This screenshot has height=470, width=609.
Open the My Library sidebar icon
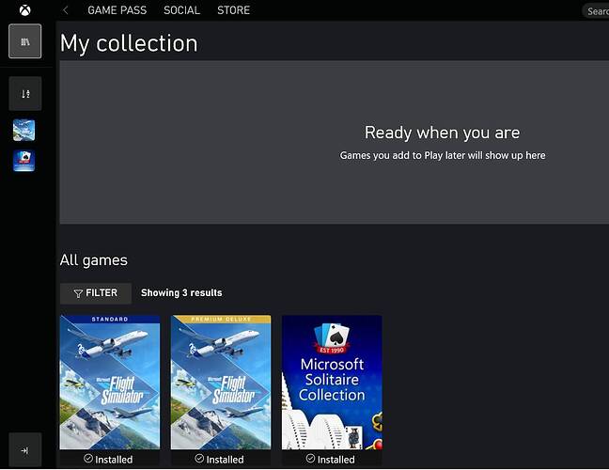click(x=24, y=41)
